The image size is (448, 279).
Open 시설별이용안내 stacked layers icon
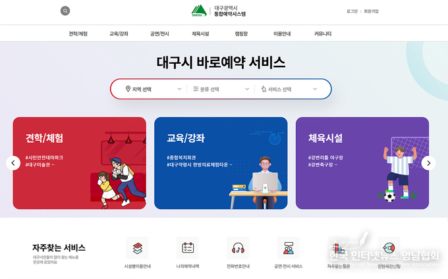pyautogui.click(x=138, y=248)
